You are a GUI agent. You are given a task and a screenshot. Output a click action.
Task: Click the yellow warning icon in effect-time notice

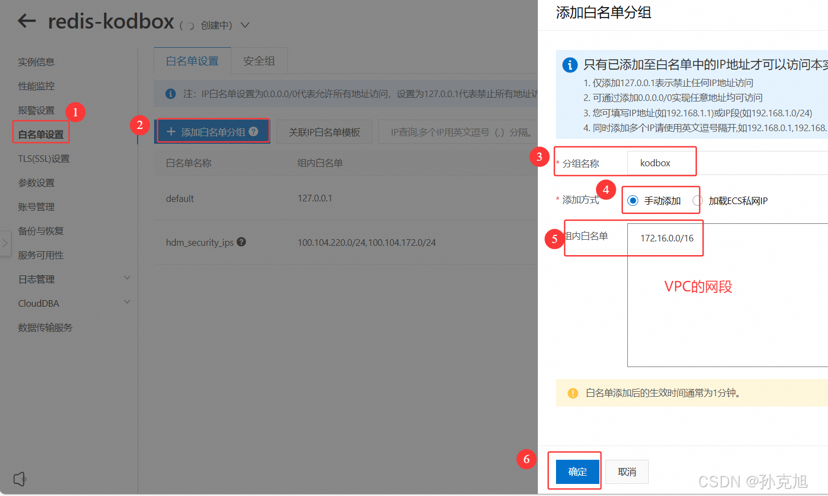(573, 393)
